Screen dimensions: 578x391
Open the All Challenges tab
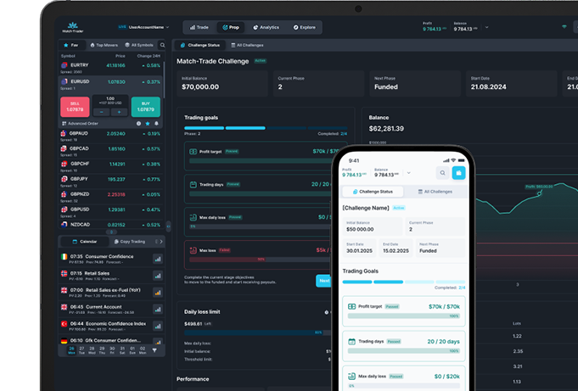247,44
